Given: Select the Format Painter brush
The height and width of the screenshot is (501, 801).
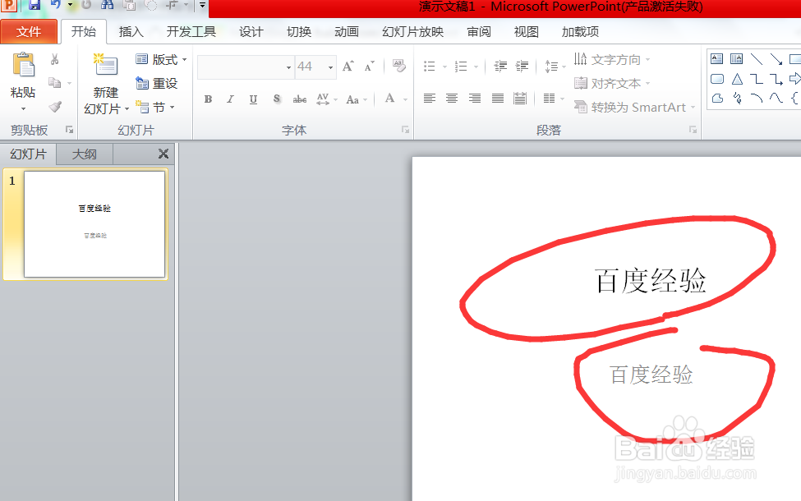Looking at the screenshot, I should pyautogui.click(x=55, y=106).
